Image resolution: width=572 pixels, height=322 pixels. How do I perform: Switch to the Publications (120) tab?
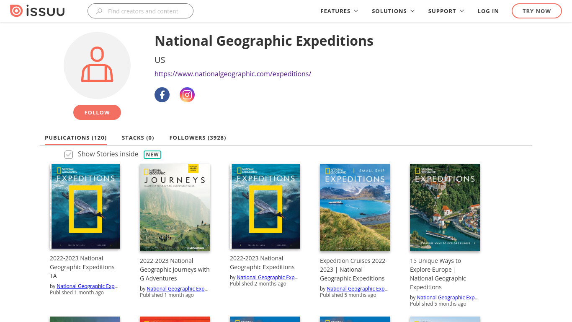76,138
